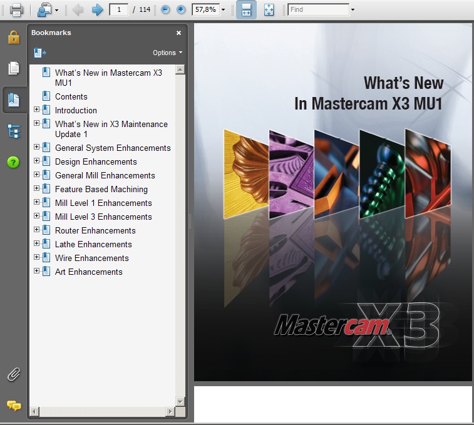This screenshot has width=474, height=425.
Task: Select Design Enhancements bookmark
Action: 96,161
